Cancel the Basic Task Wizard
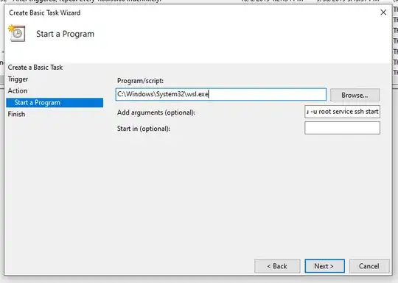This screenshot has width=398, height=283. (369, 266)
